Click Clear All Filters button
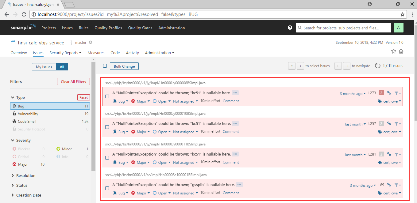 [x=73, y=81]
